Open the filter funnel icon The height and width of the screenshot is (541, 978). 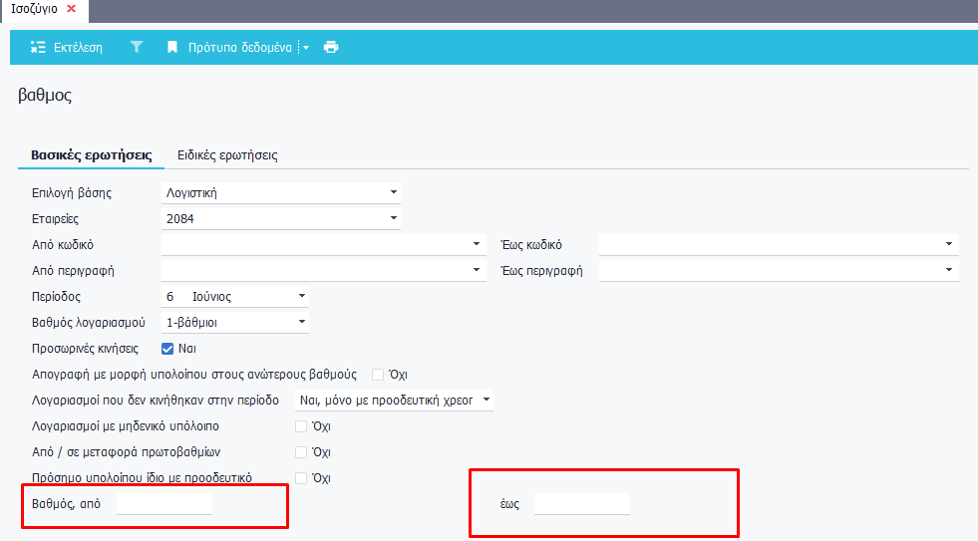pos(137,47)
